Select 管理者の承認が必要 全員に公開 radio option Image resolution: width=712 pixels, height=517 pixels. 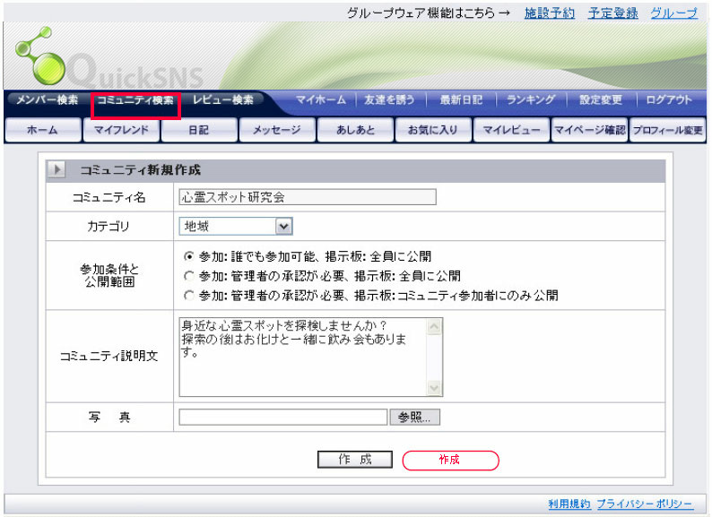point(188,276)
